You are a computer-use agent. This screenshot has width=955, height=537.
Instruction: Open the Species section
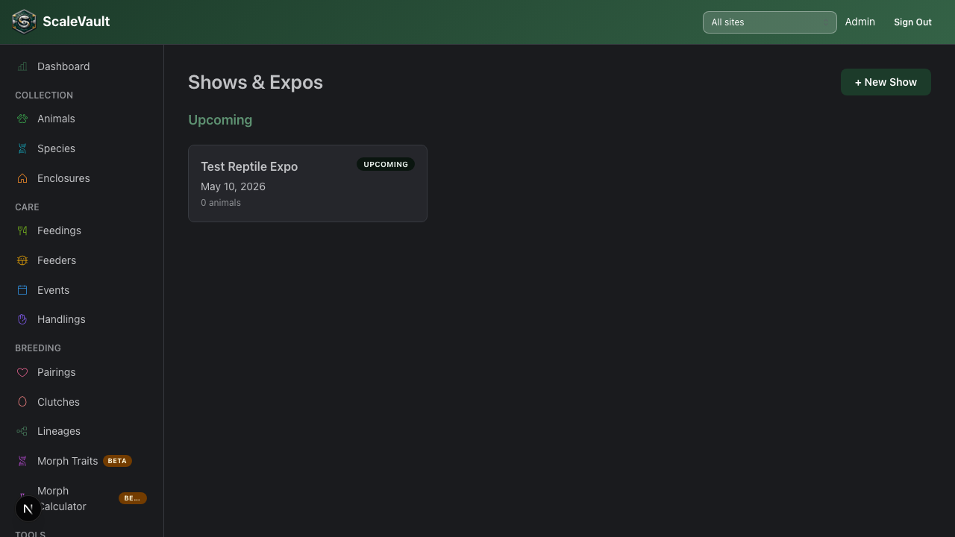point(81,148)
